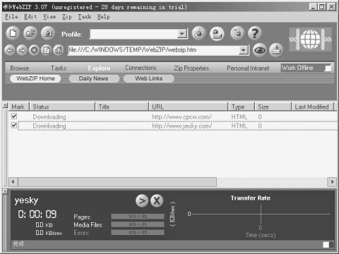Viewport: 339px width, 254px height.
Task: Click Downloading status in cpcw row
Action: [49, 117]
